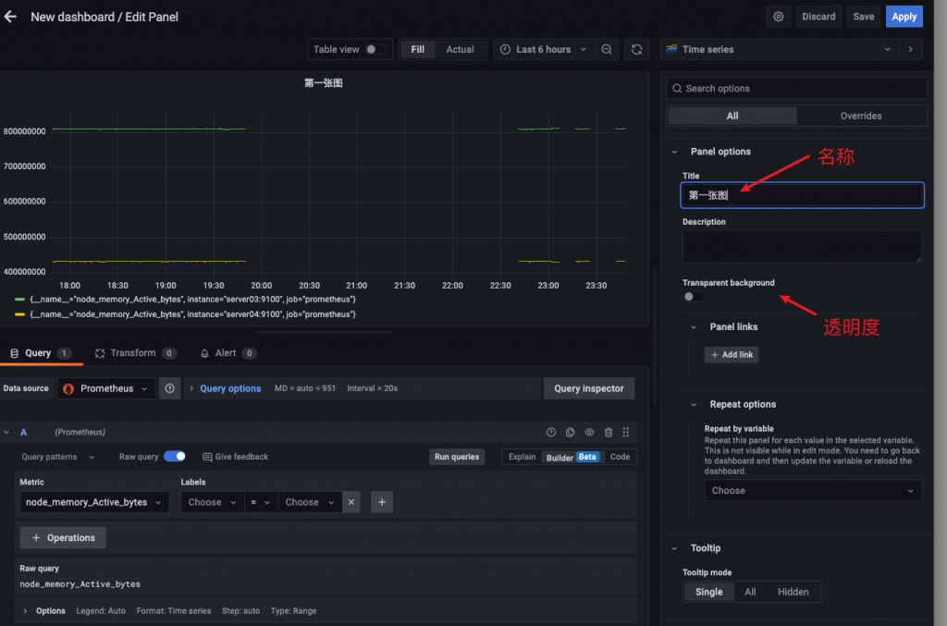Click the Save button
Screen dimensions: 947x626
[x=863, y=17]
